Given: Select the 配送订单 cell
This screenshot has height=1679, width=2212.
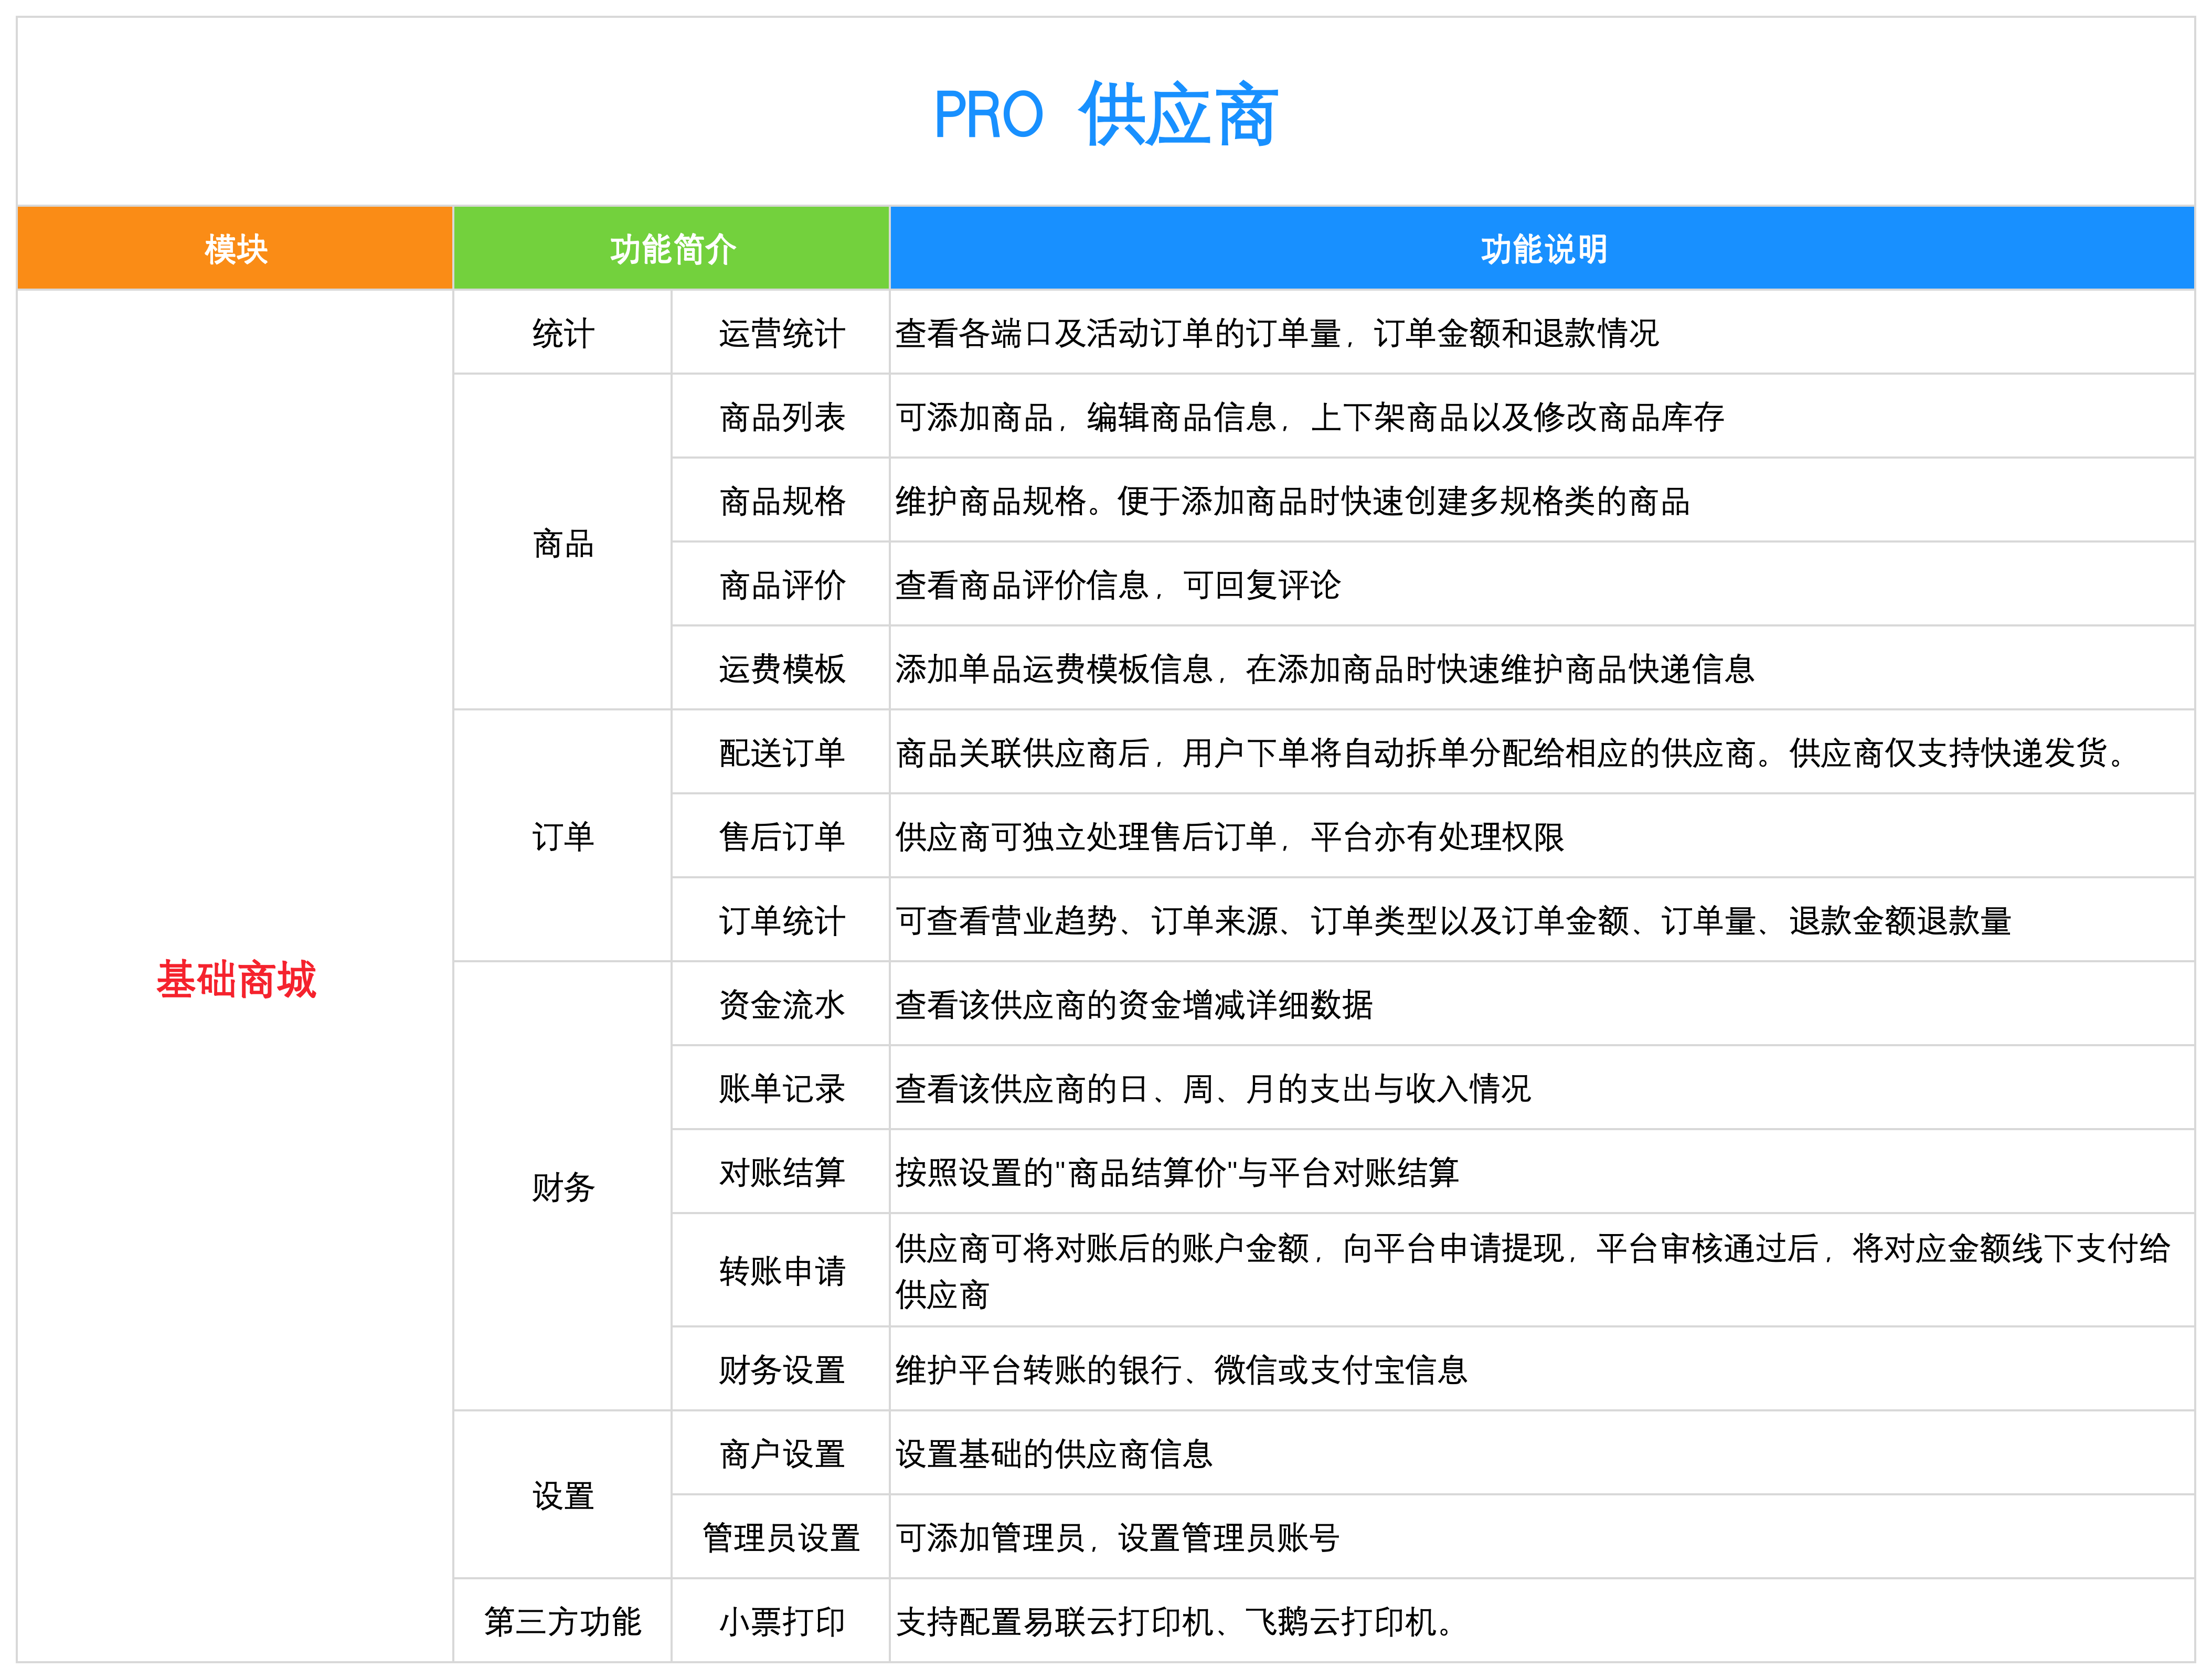Looking at the screenshot, I should [781, 753].
